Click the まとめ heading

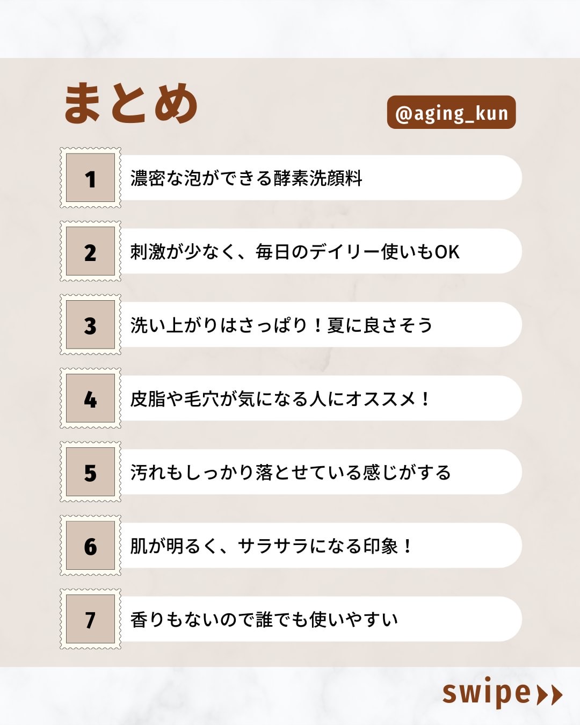pos(131,103)
